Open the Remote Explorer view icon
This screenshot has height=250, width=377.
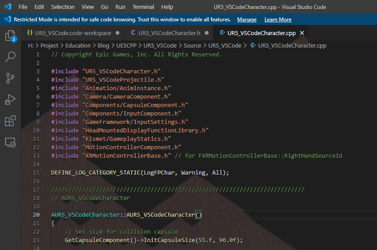coord(10,142)
